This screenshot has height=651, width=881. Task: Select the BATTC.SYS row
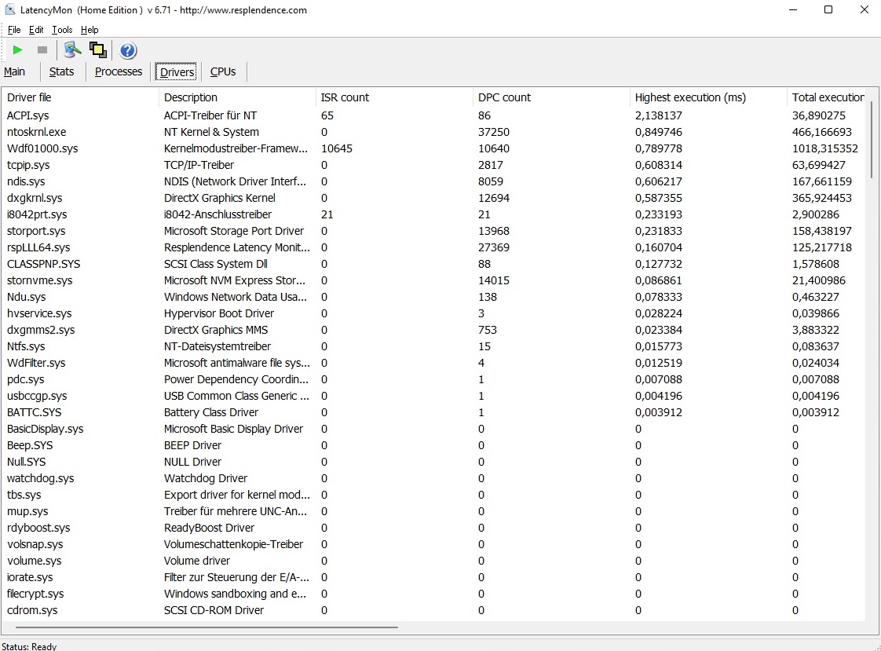point(433,412)
